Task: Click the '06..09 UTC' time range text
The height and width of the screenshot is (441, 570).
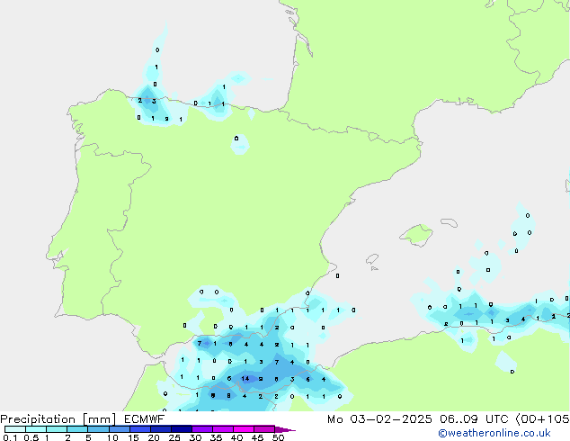Action: (x=474, y=419)
